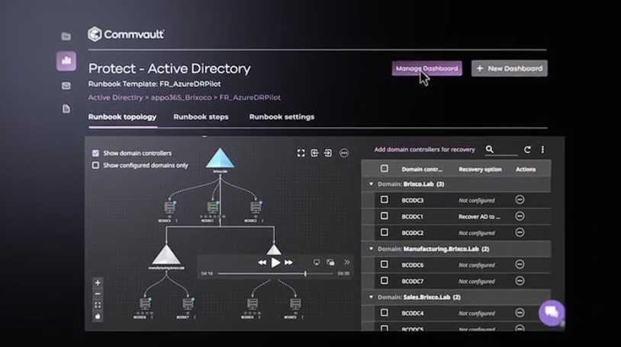This screenshot has width=621, height=347.
Task: Select the BCODC2 server node in topology
Action: click(256, 207)
